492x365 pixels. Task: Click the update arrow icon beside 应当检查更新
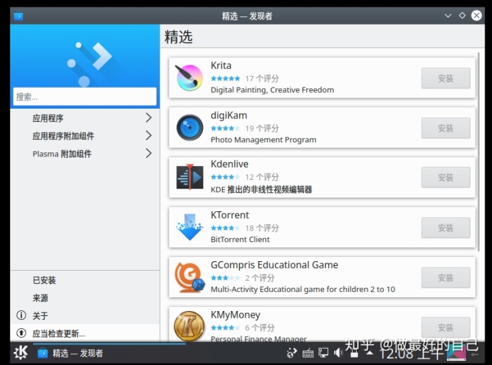[21, 333]
